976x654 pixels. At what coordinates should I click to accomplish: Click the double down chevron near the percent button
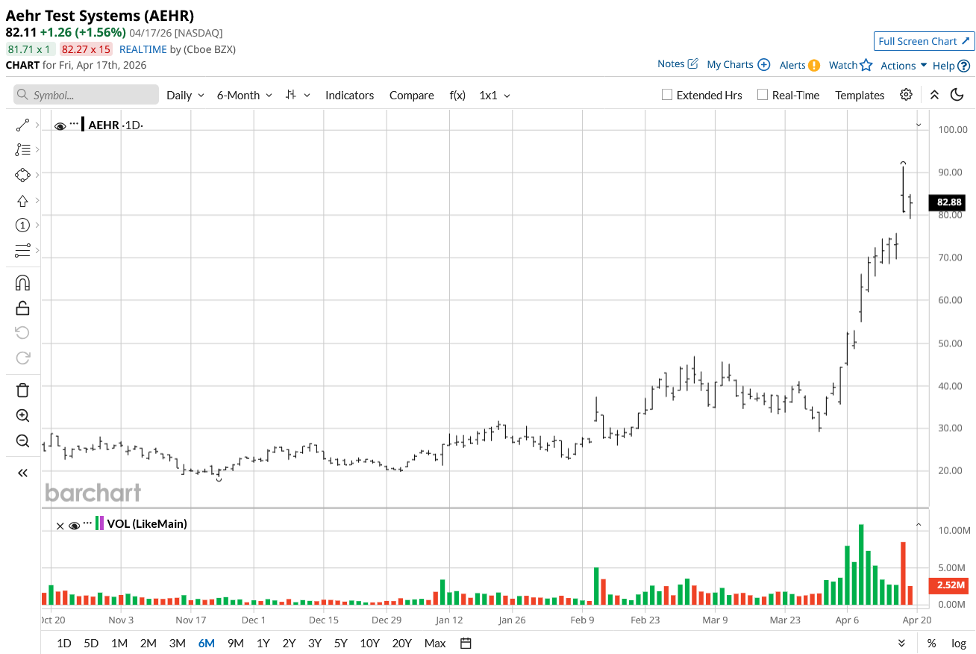(x=901, y=643)
